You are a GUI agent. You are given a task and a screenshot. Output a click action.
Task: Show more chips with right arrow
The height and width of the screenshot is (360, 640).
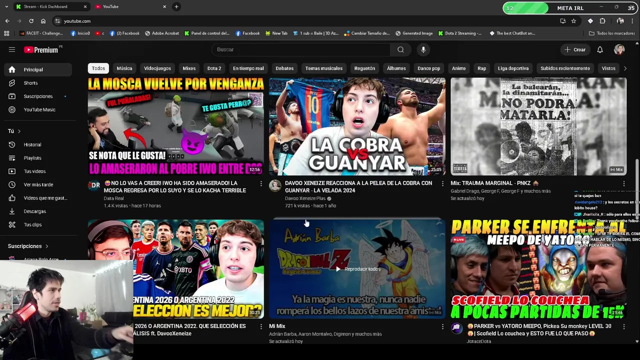pyautogui.click(x=624, y=68)
